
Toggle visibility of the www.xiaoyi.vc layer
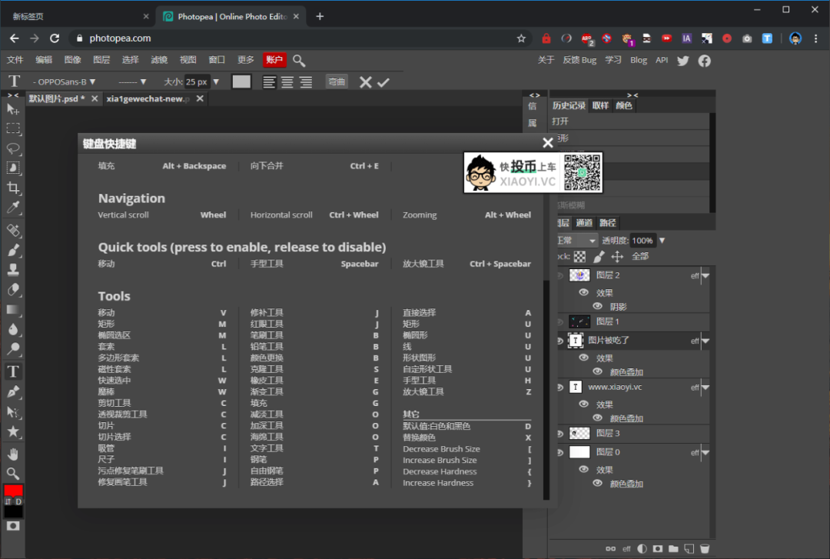562,387
